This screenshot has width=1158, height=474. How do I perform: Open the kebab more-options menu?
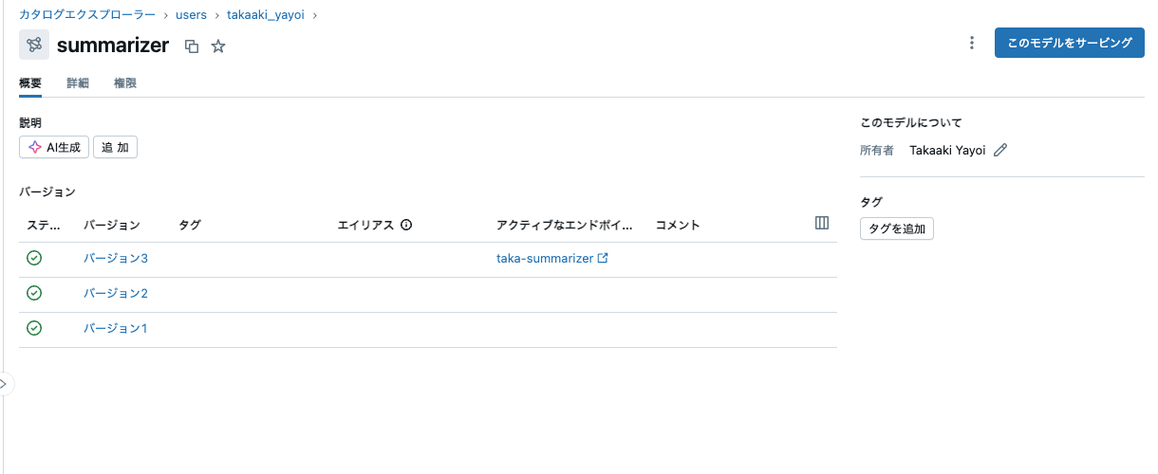point(971,43)
